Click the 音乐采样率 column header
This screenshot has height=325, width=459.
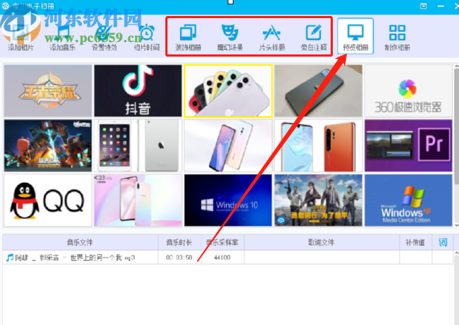[223, 242]
